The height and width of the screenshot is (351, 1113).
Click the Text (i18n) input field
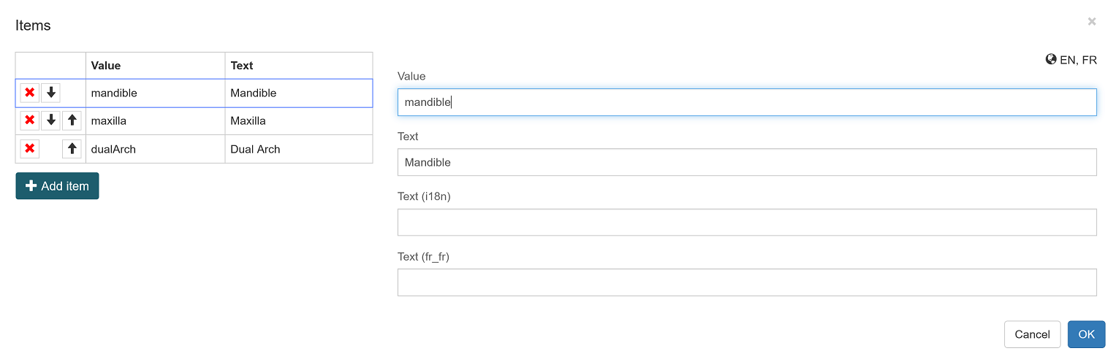746,223
